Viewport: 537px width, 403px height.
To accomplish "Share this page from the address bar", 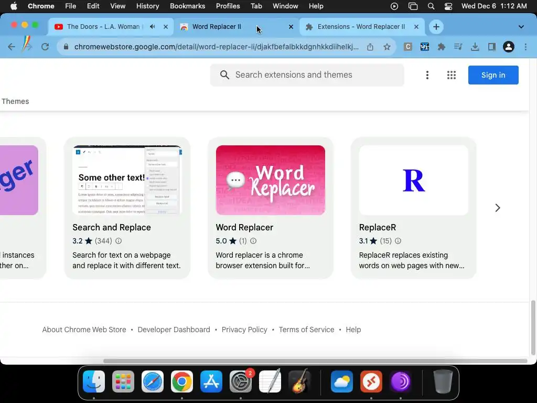I will (370, 47).
